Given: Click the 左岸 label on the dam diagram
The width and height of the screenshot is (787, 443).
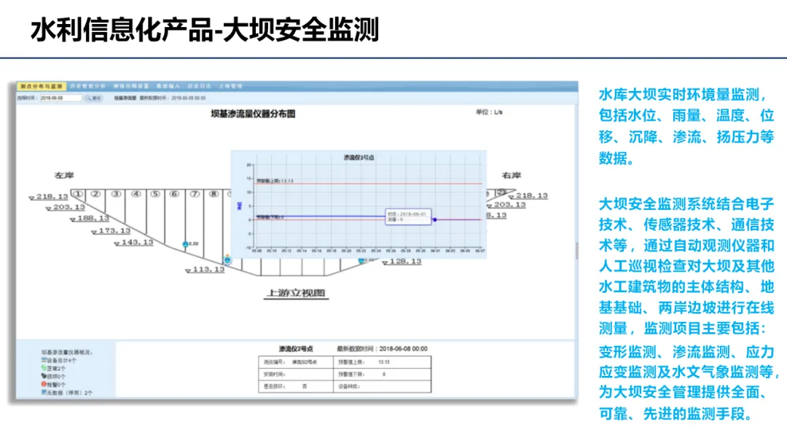Looking at the screenshot, I should 64,175.
